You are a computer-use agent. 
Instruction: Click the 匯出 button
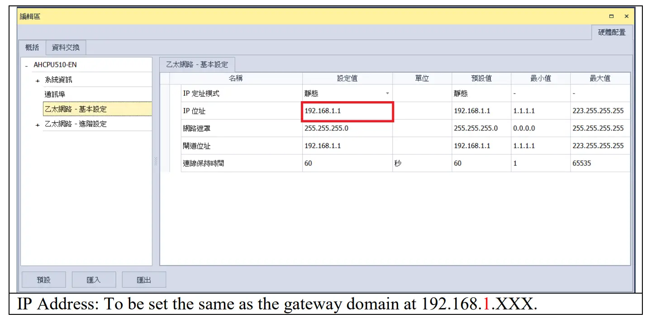pyautogui.click(x=144, y=280)
